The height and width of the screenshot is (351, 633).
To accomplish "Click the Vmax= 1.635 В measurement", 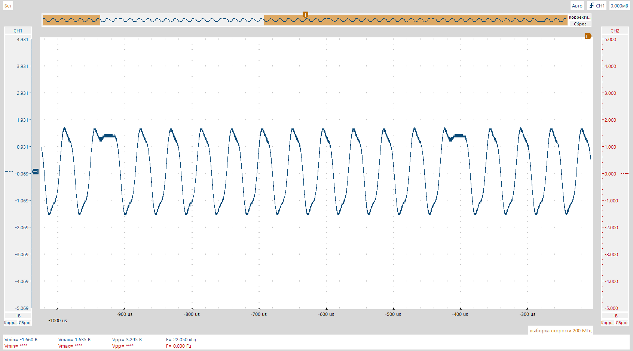I will 74,339.
